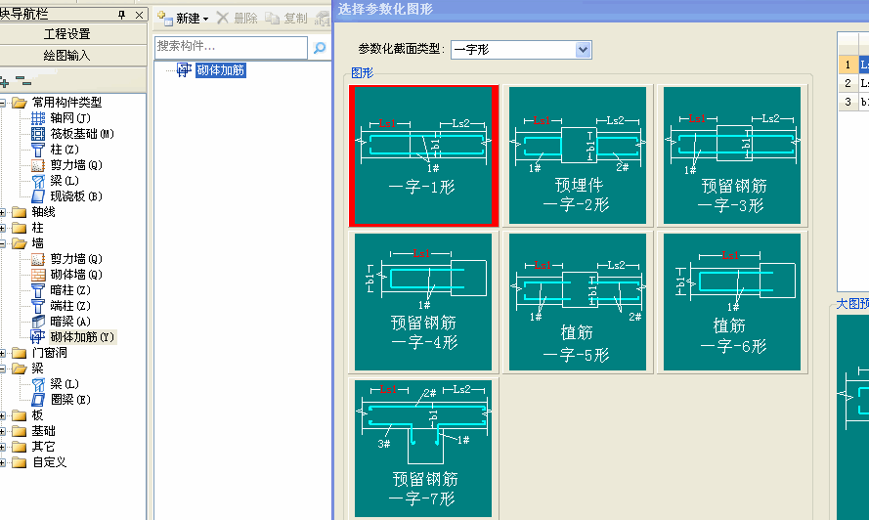Viewport: 869px width, 520px height.
Task: Expand the 板 folder
Action: click(x=2, y=415)
